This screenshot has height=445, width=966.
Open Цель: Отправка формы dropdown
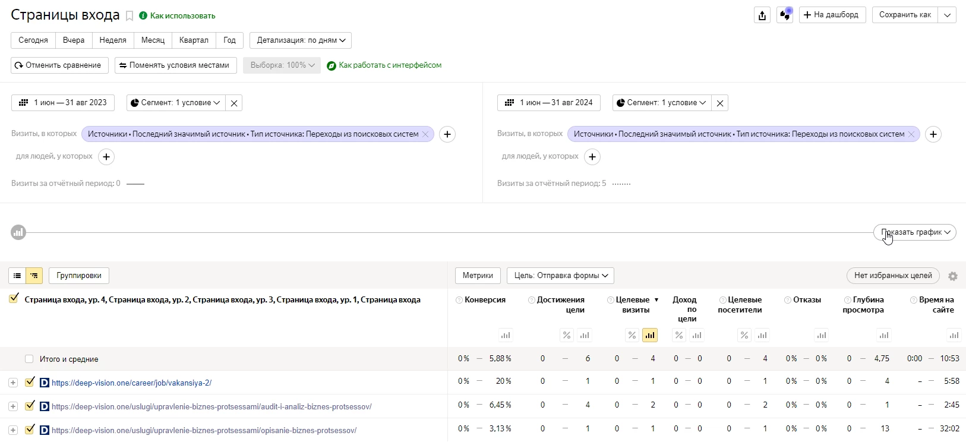tap(560, 276)
